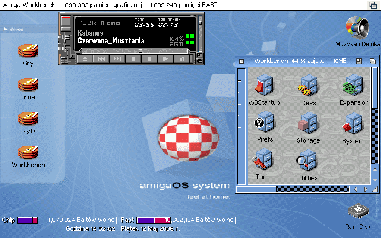Open the WBStartup drawer
The width and height of the screenshot is (381, 238).
click(x=264, y=85)
